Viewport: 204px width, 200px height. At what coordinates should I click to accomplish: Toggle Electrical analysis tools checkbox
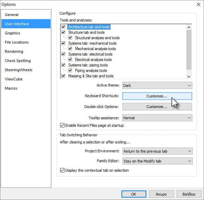click(x=70, y=60)
